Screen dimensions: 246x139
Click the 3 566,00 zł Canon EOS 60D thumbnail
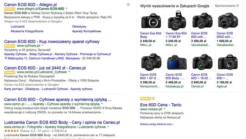pos(202,21)
